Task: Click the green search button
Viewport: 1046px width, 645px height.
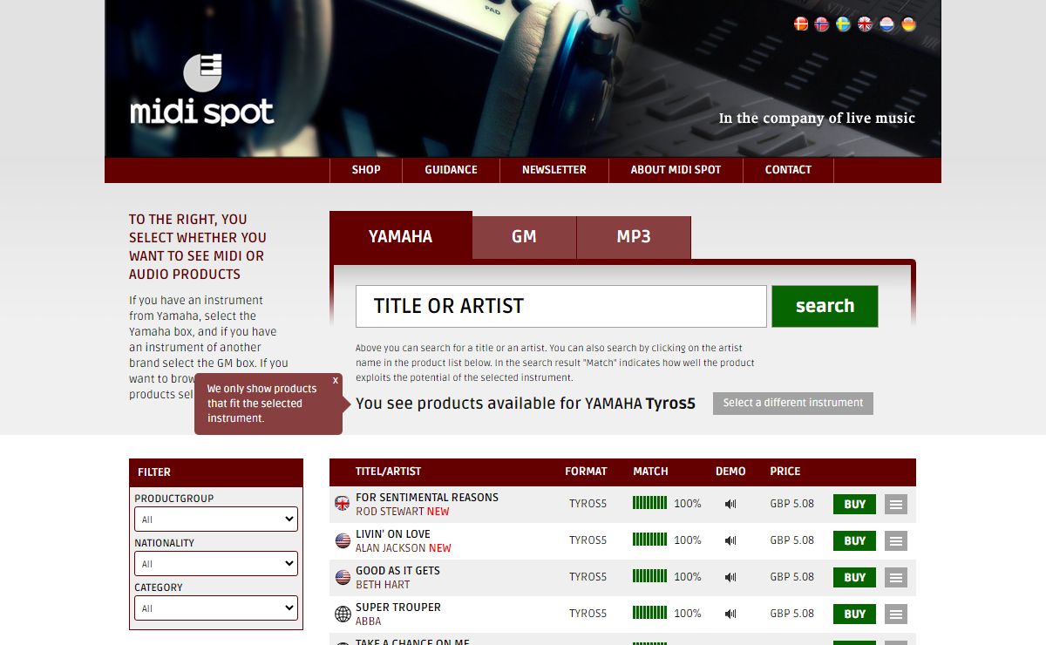Action: coord(825,306)
